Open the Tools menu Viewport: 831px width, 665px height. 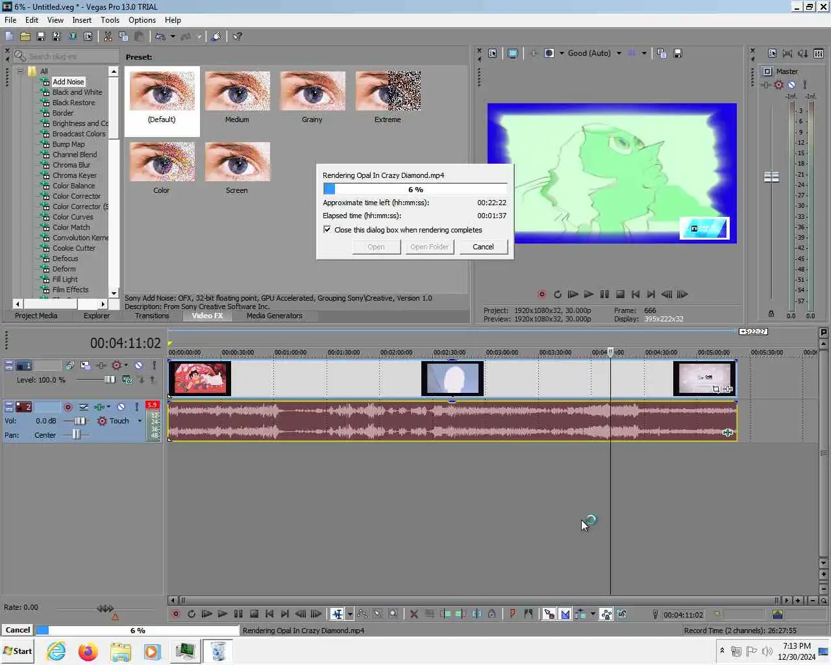coord(110,20)
